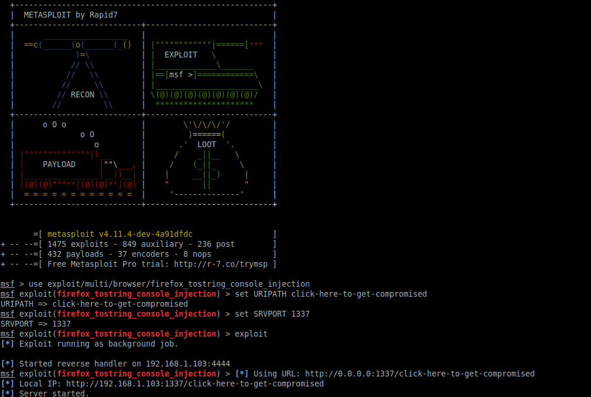Select the "set SRVPORT 1337" command
This screenshot has height=397, width=591.
pos(272,314)
